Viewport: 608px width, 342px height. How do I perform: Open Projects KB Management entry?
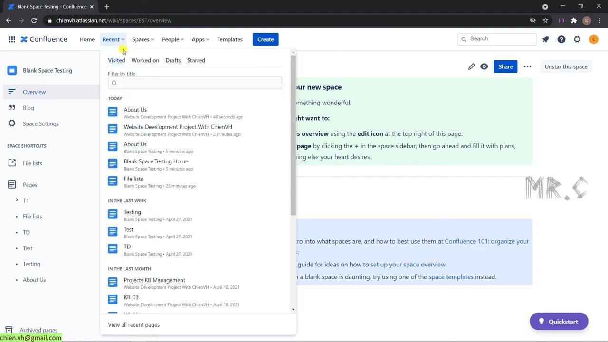tap(154, 284)
